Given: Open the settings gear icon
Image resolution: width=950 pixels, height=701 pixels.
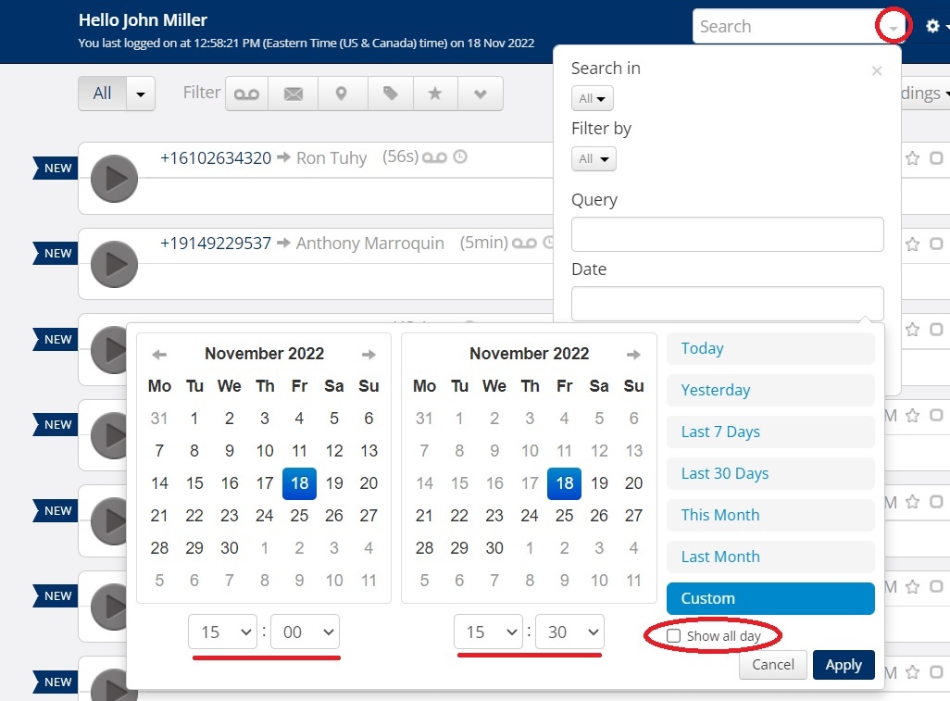Looking at the screenshot, I should [932, 27].
